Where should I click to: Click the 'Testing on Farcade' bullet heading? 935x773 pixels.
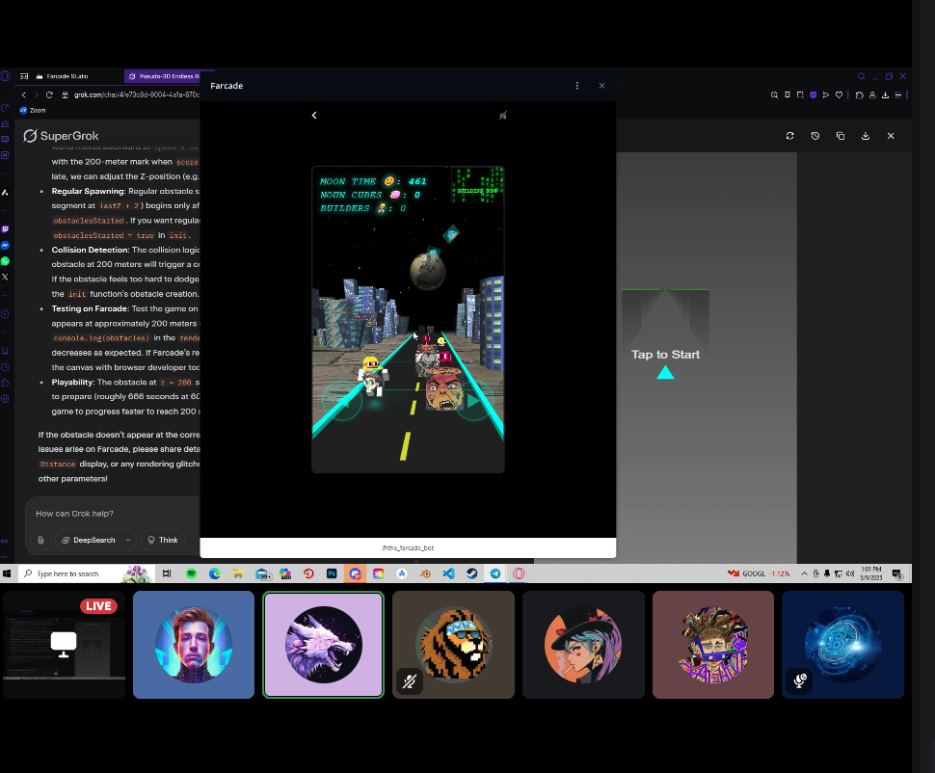tap(90, 308)
